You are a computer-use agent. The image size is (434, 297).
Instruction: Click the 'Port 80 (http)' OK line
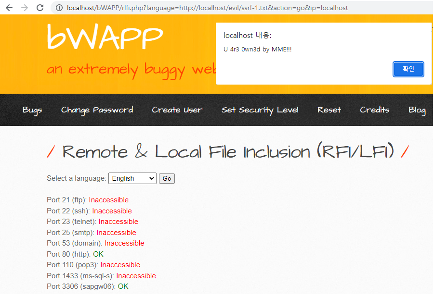(75, 254)
